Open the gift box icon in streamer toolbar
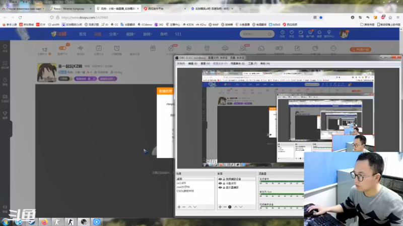Screen dimensions: 403x226 (153, 48)
